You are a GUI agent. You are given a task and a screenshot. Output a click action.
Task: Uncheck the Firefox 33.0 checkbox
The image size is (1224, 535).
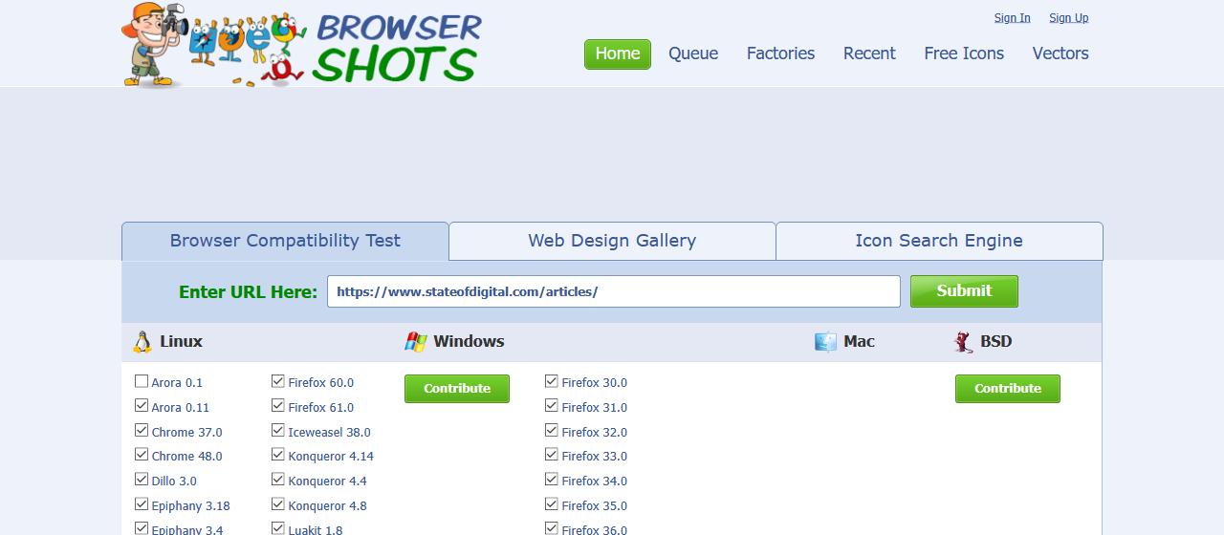pyautogui.click(x=552, y=455)
